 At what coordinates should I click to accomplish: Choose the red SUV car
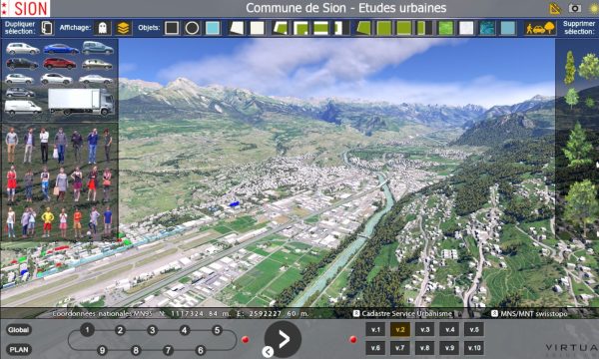[59, 64]
